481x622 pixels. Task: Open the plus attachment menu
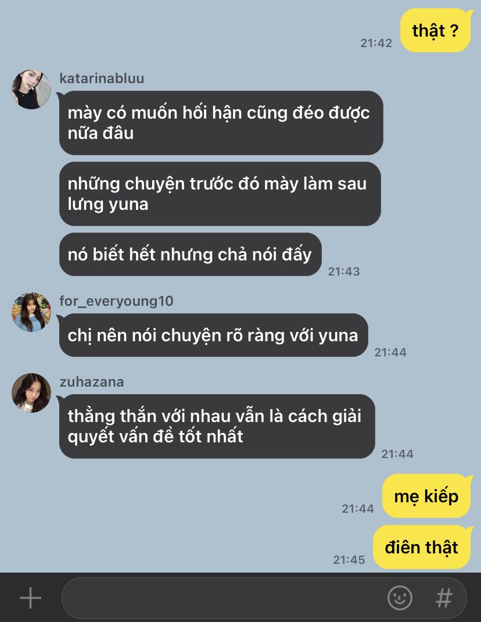click(31, 598)
